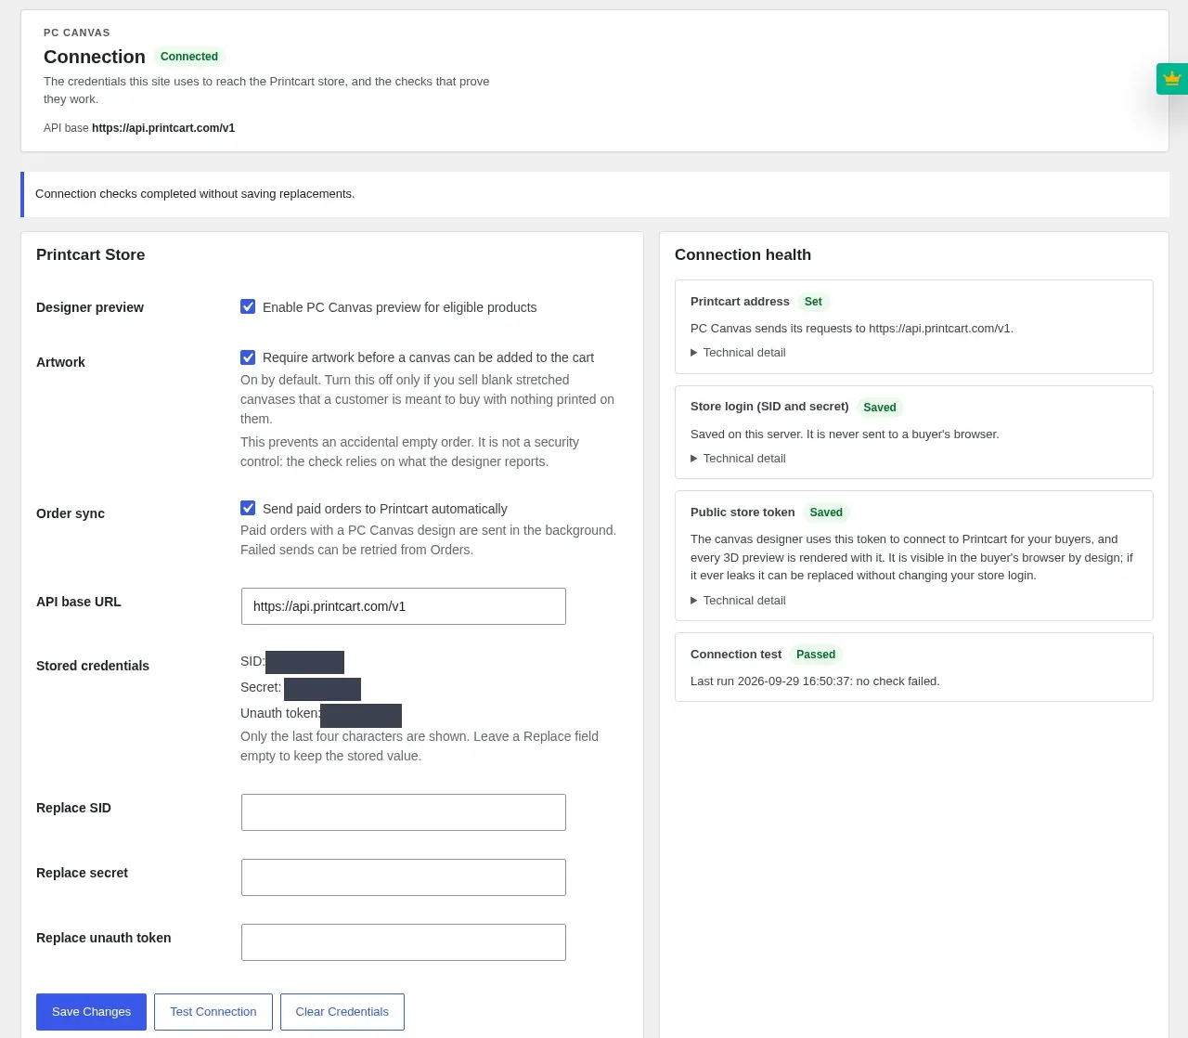Click the API base https://api.printcart.com/v1 text

(139, 128)
